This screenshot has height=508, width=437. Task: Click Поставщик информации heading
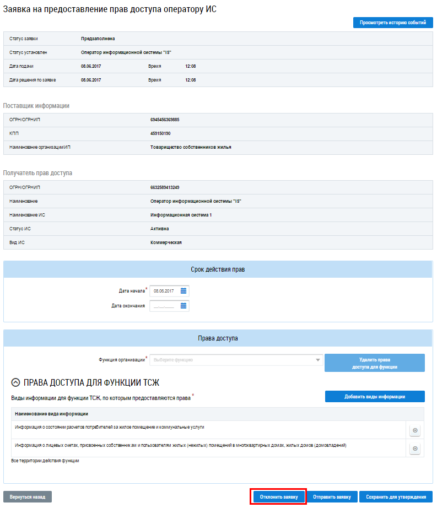[x=36, y=106]
